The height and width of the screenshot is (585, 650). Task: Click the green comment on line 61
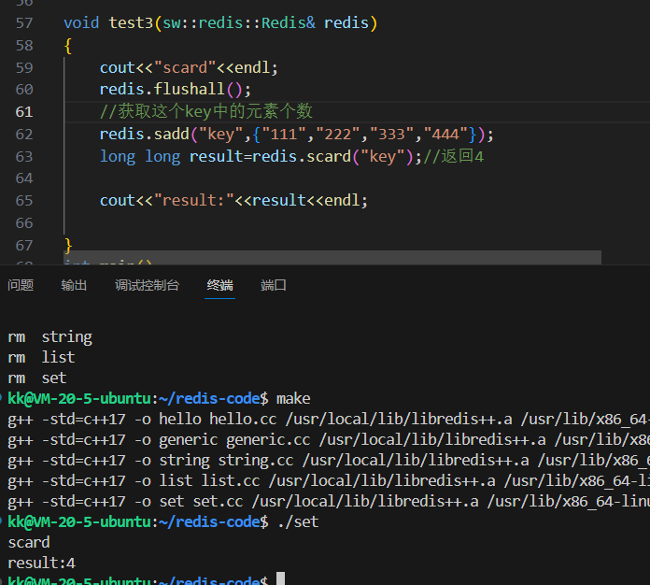[205, 111]
